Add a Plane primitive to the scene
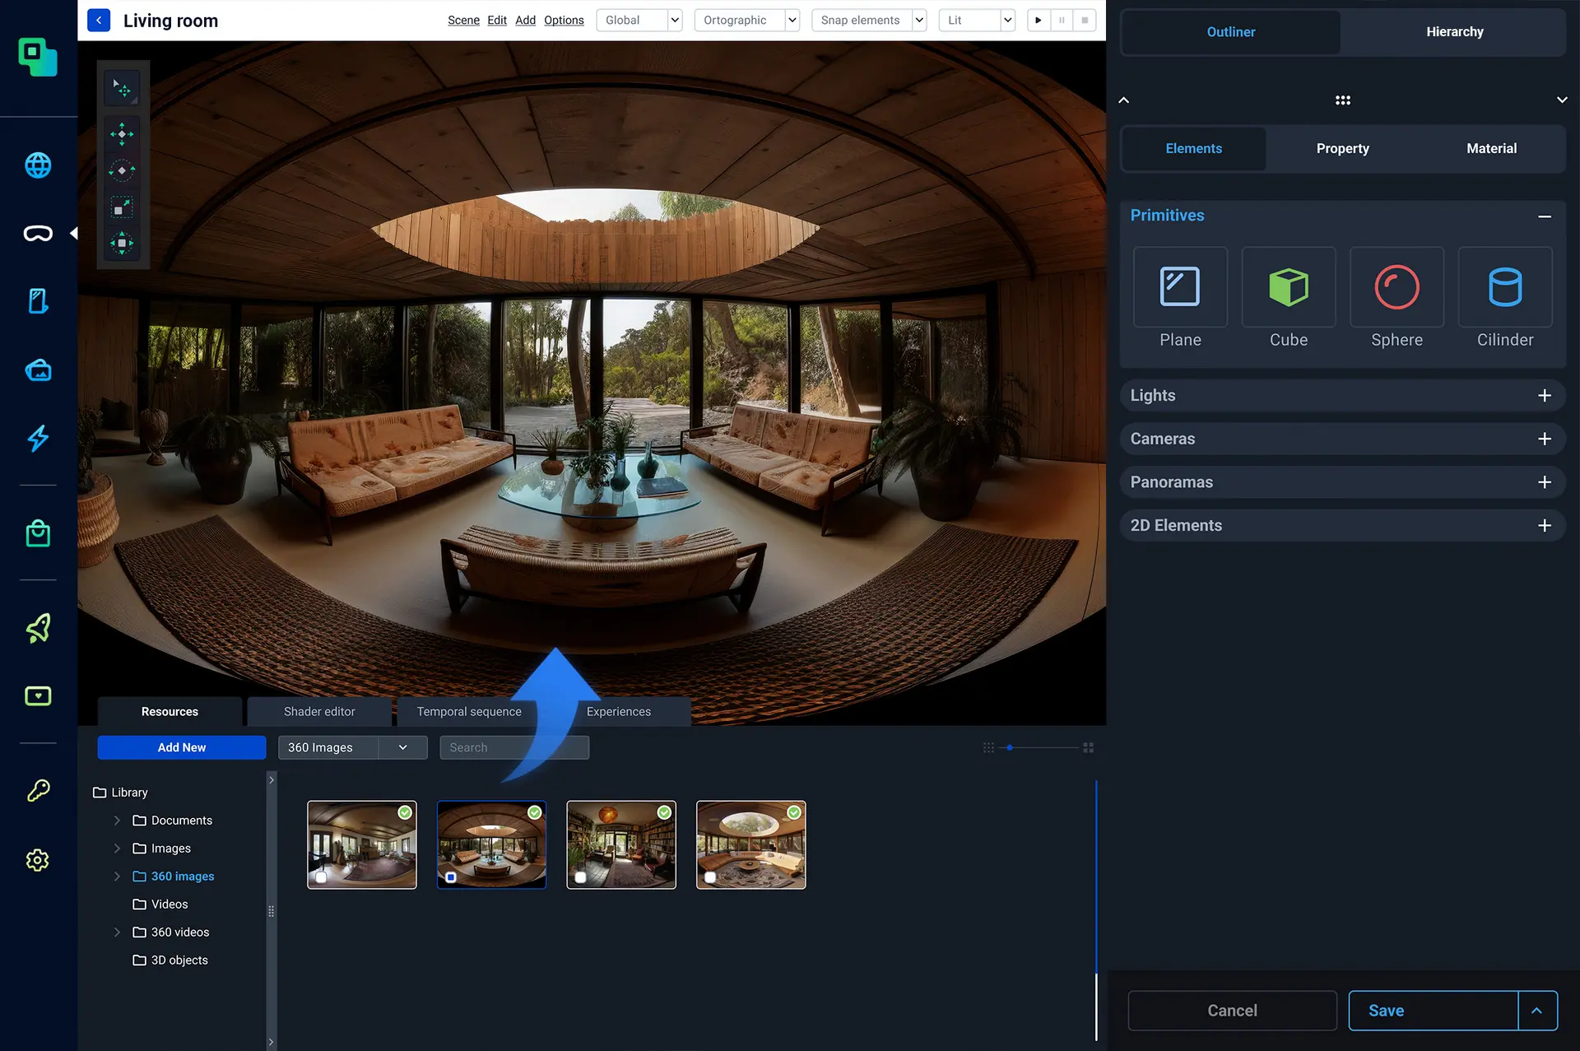This screenshot has height=1051, width=1580. point(1180,288)
